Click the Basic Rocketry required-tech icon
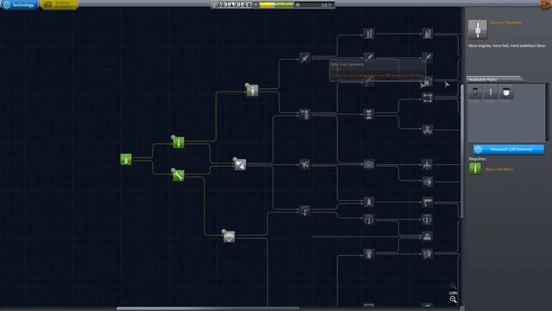The width and height of the screenshot is (552, 311). pyautogui.click(x=475, y=169)
